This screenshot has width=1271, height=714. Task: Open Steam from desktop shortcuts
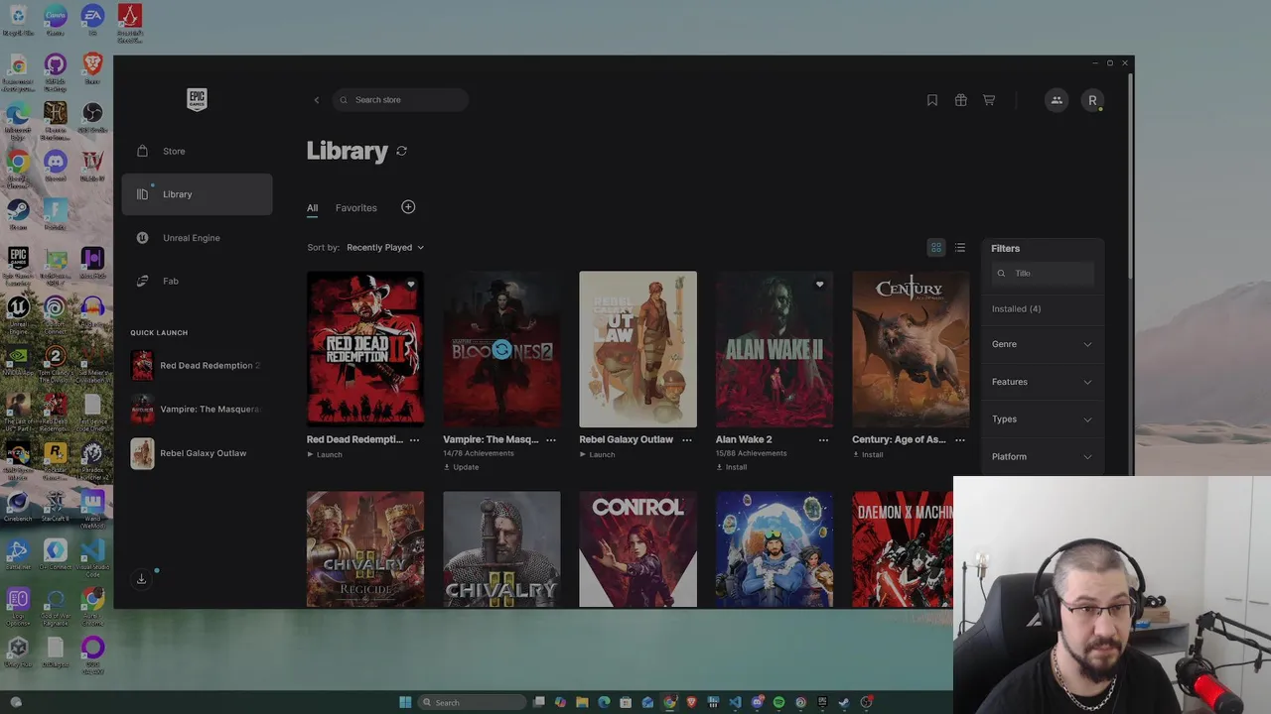18,212
